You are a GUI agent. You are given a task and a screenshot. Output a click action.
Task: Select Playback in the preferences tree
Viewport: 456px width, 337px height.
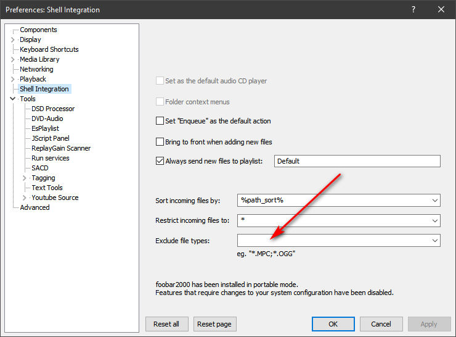33,79
